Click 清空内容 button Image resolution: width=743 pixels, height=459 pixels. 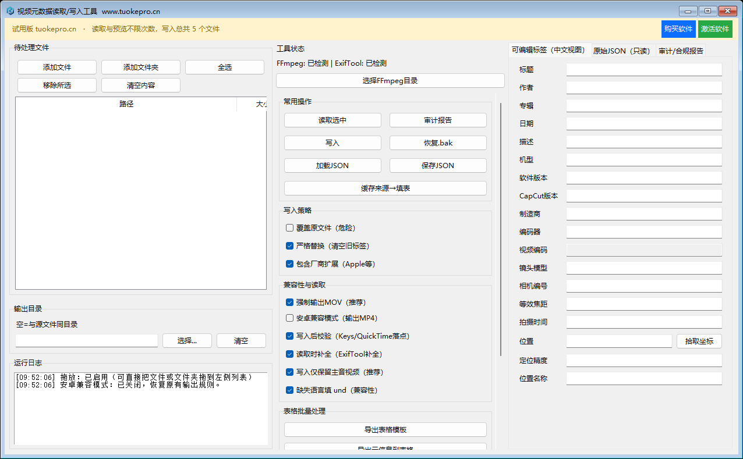click(141, 86)
